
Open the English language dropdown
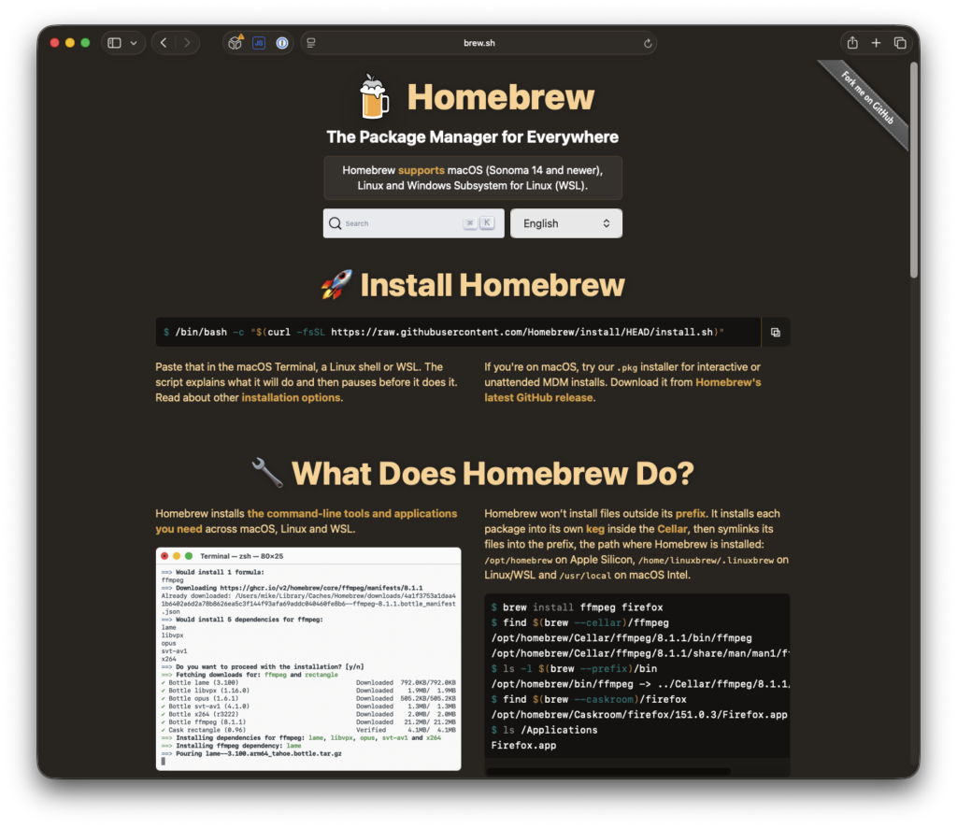pyautogui.click(x=565, y=223)
